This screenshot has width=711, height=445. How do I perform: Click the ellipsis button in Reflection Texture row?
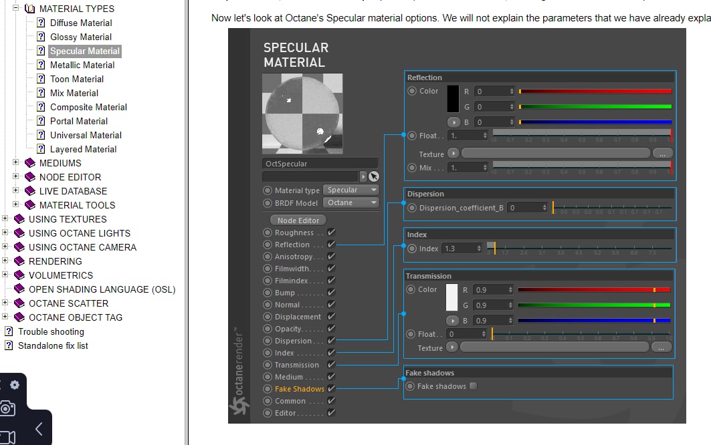coord(662,154)
